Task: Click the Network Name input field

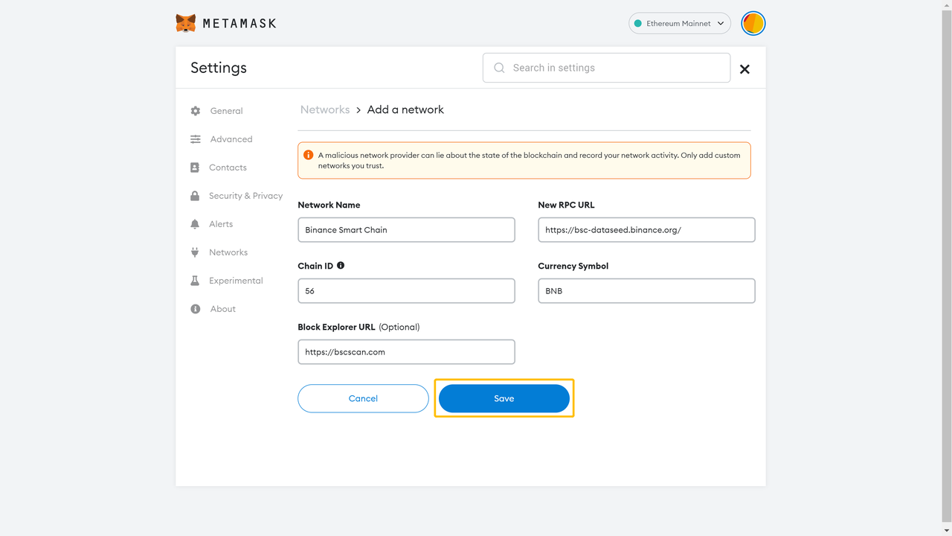Action: click(406, 230)
